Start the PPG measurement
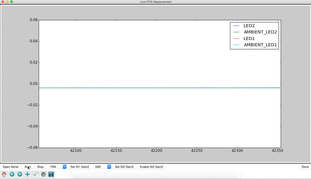This screenshot has width=311, height=179. 28,167
